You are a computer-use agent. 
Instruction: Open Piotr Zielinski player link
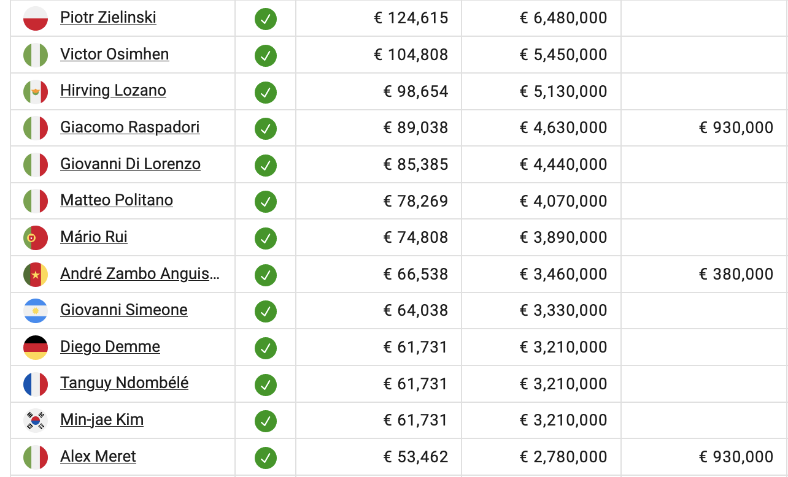[x=108, y=18]
